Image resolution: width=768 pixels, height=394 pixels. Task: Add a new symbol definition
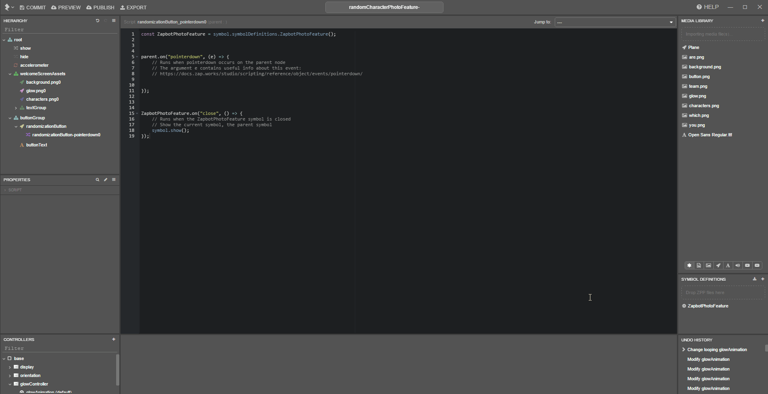click(763, 279)
